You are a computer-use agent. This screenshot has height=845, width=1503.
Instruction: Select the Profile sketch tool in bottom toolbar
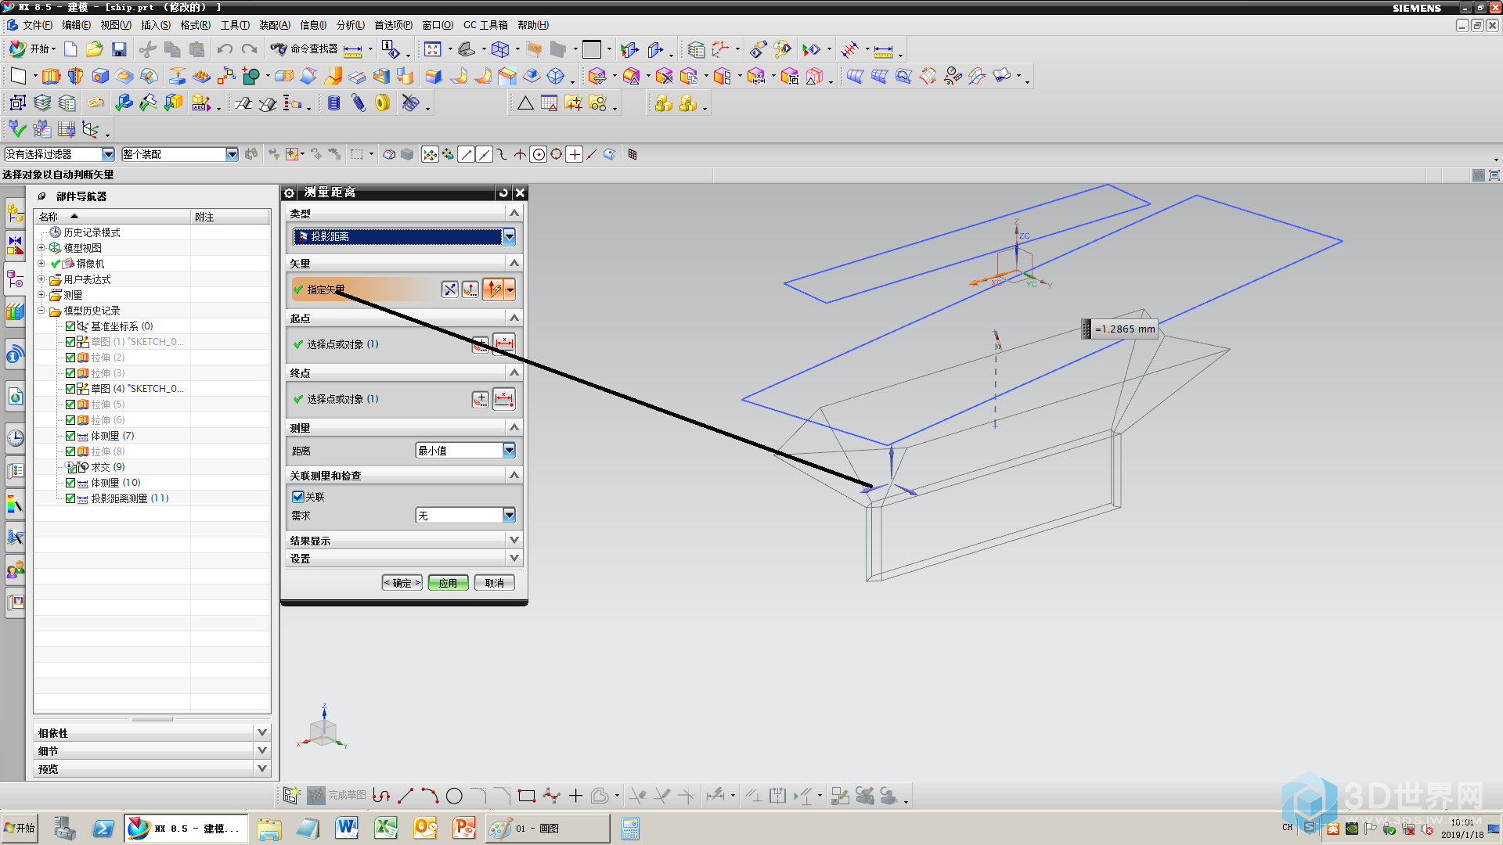(381, 796)
